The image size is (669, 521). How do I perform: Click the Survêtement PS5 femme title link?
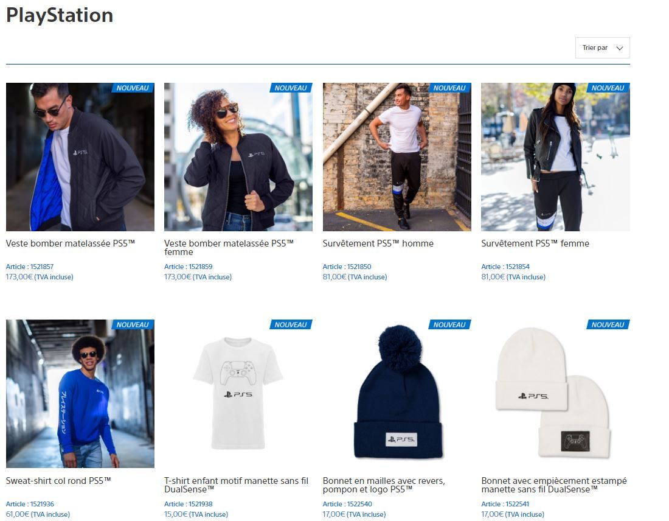535,243
